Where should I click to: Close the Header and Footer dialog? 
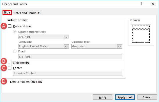153,4
